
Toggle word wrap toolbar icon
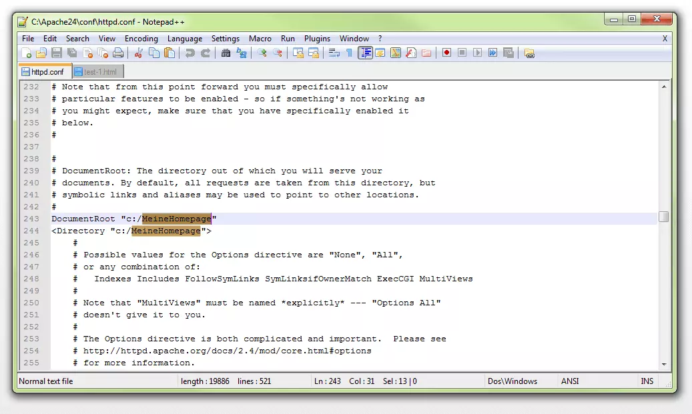click(x=334, y=53)
